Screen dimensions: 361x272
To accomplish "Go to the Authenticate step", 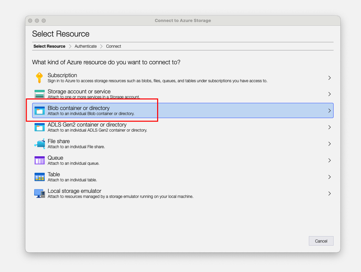I will [86, 46].
